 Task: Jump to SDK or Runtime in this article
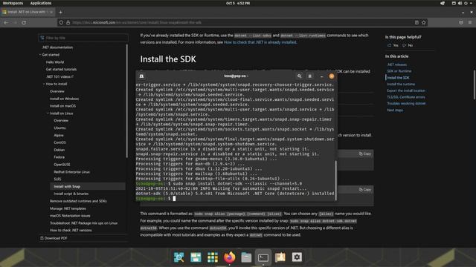[x=399, y=71]
